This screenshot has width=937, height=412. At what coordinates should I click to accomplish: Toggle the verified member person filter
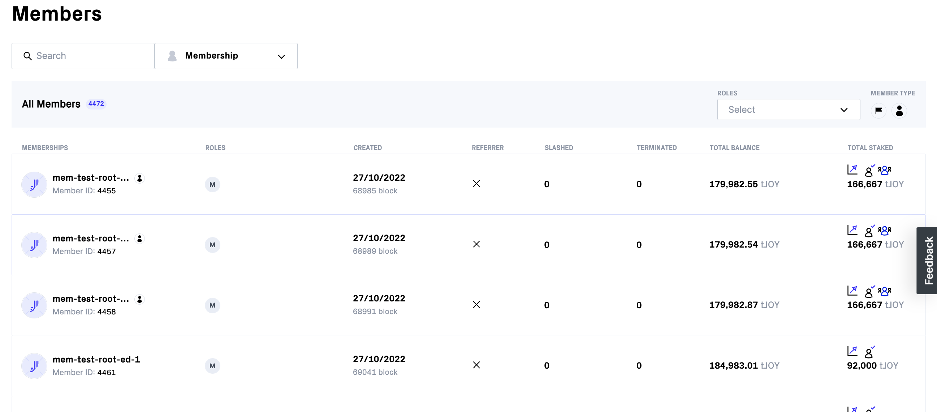(899, 110)
